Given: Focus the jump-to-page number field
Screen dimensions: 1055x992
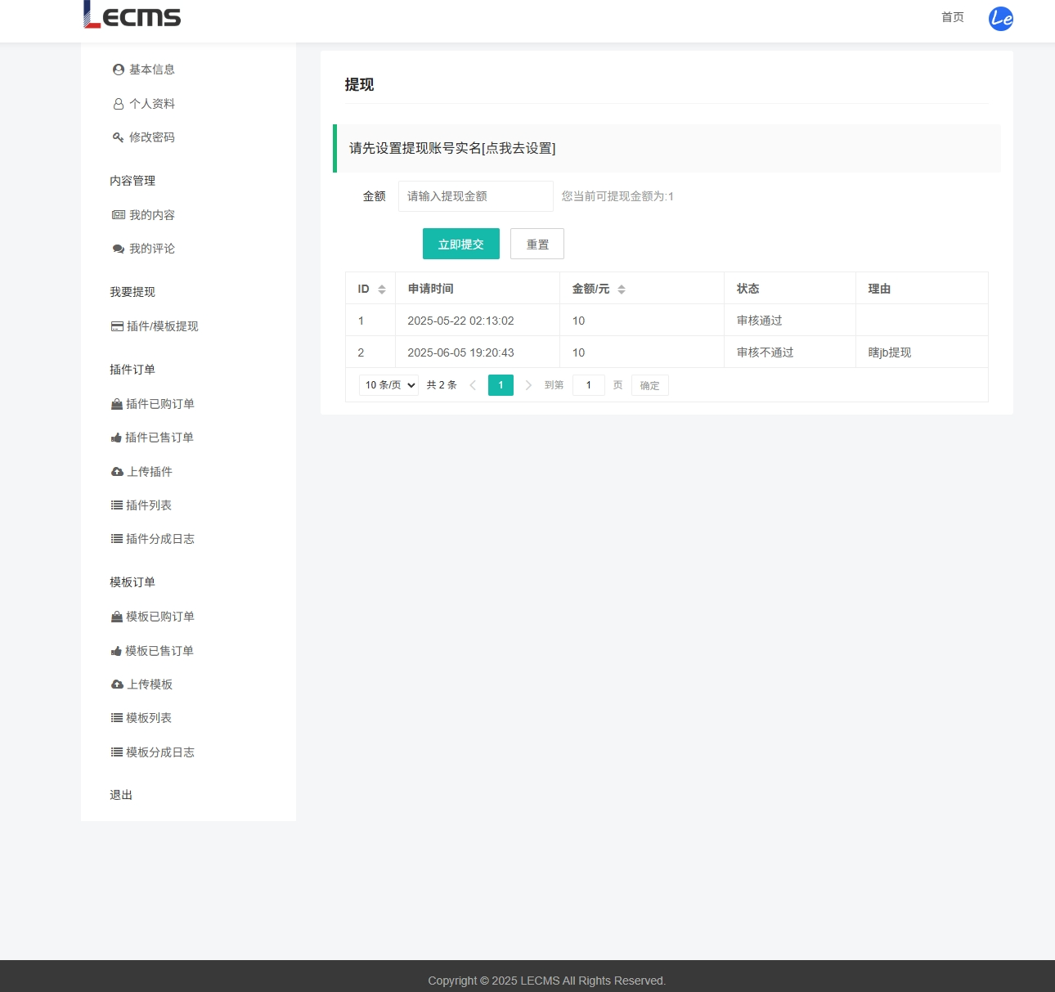Looking at the screenshot, I should tap(589, 385).
